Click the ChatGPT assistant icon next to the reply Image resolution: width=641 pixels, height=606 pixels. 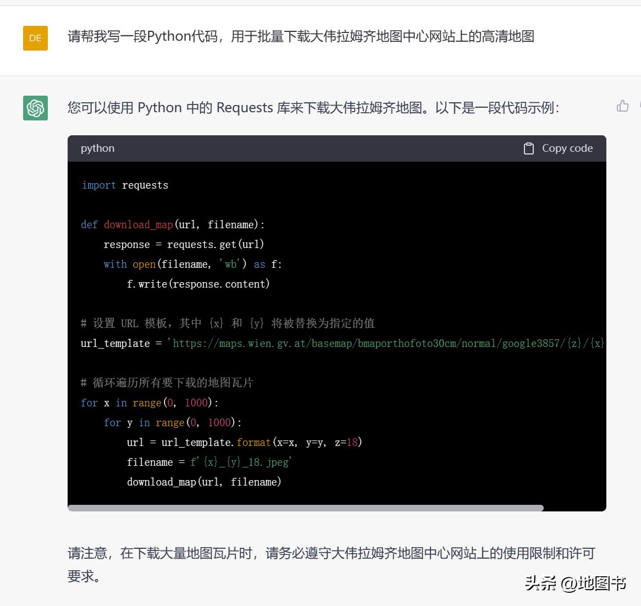(35, 108)
